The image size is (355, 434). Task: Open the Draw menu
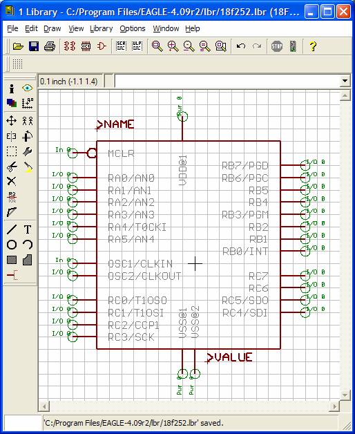tap(52, 28)
